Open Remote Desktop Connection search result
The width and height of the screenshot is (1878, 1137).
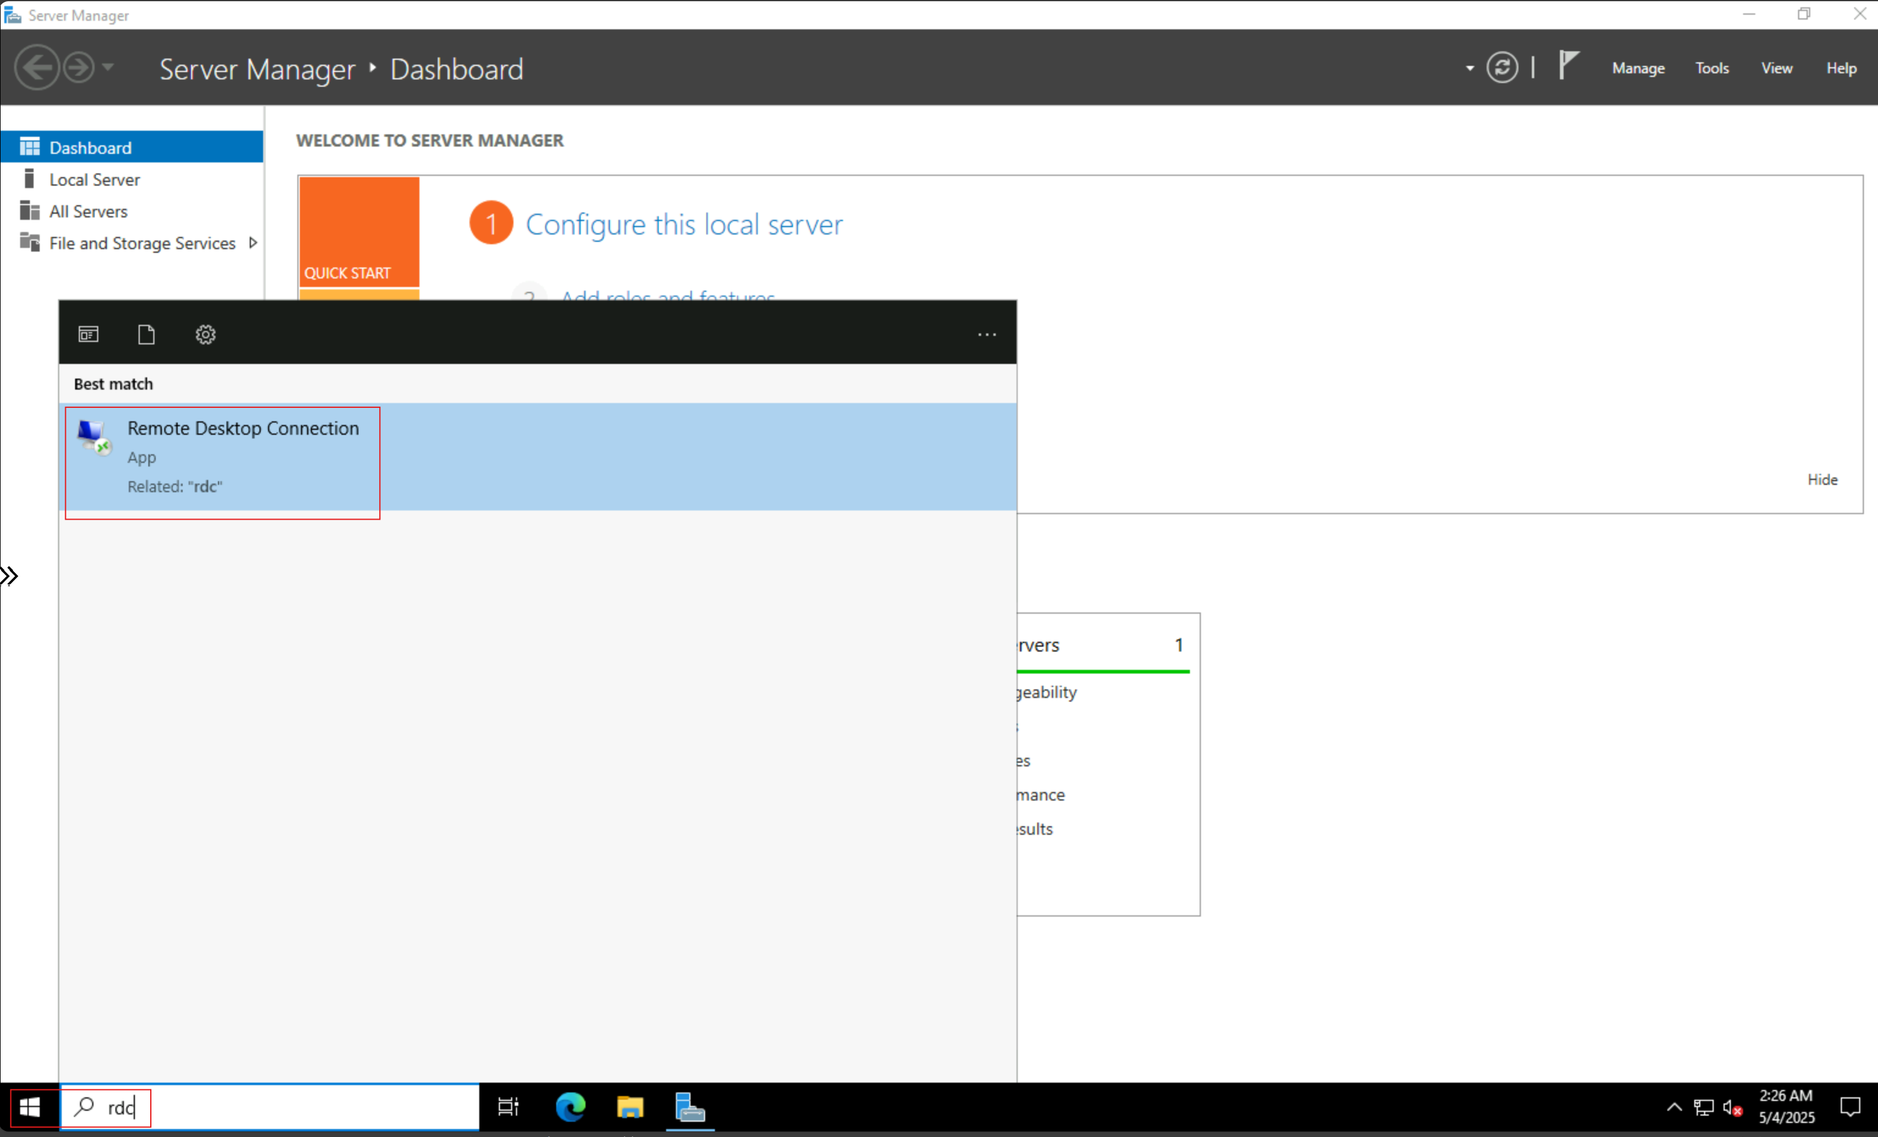point(537,457)
